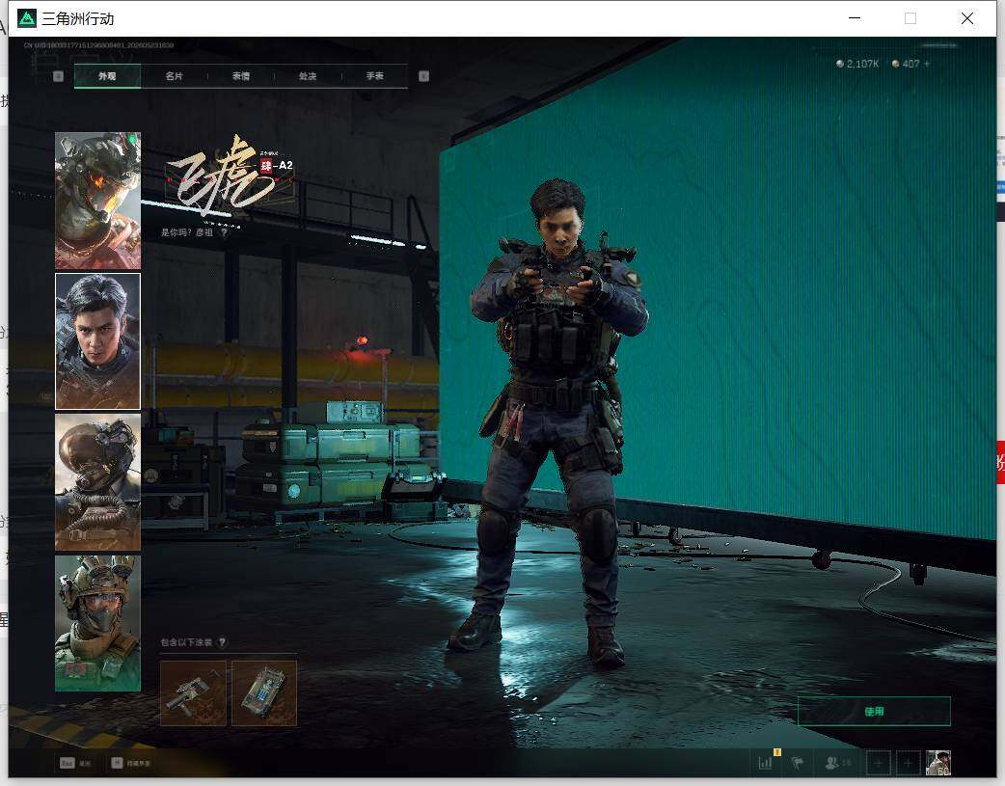Minimize the 三角洲行动 window

855,18
